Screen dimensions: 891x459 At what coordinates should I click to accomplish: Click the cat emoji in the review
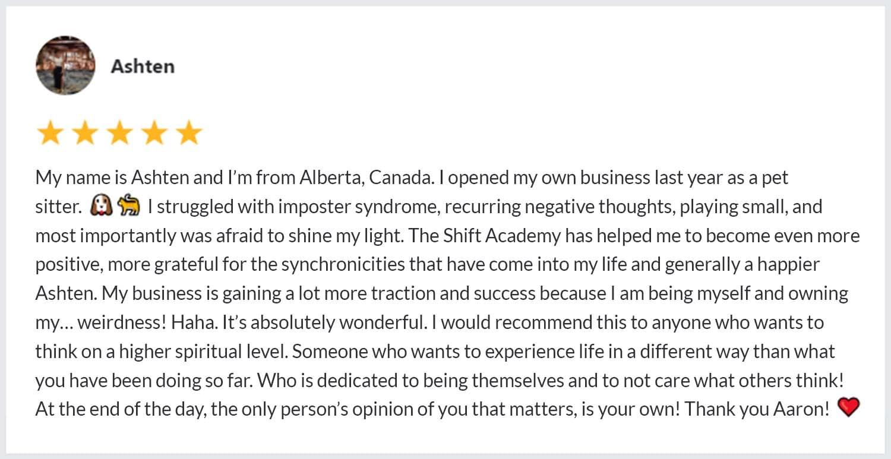pos(128,206)
